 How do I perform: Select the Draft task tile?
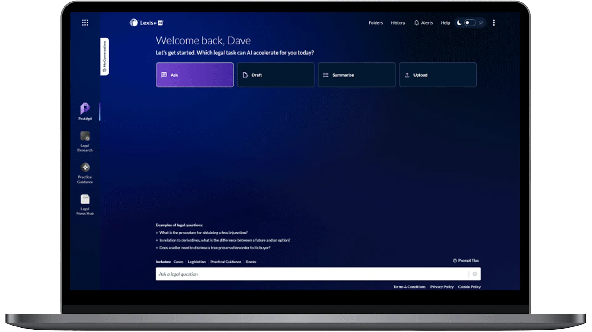(276, 75)
